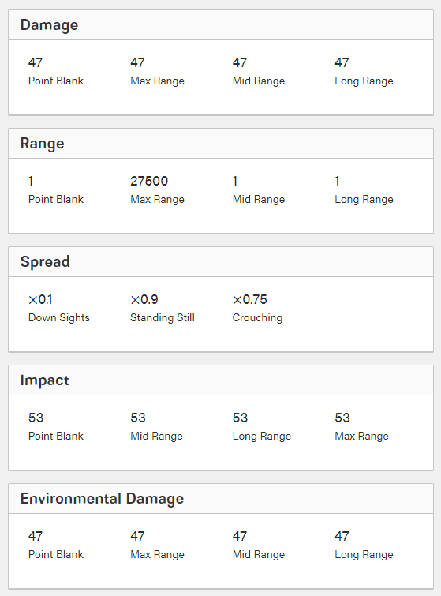Screen dimensions: 441x596
Task: Select the Damage Mid Range label
Action: click(258, 81)
